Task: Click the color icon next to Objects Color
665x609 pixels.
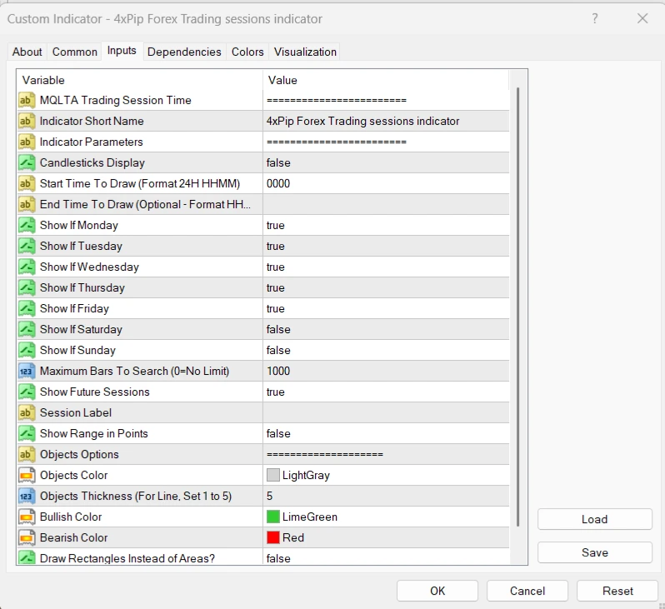Action: [27, 475]
